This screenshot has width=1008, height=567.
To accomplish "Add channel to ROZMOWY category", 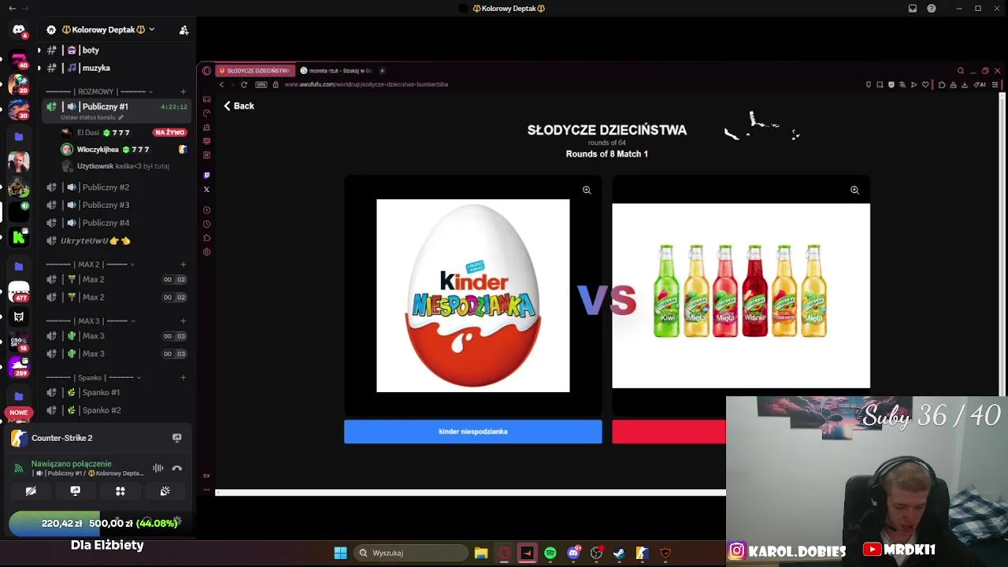I will (x=183, y=91).
